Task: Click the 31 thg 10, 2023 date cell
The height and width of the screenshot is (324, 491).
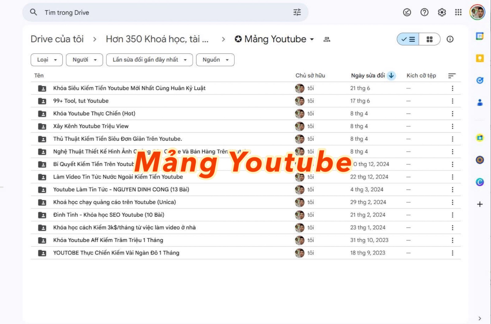Action: point(369,240)
